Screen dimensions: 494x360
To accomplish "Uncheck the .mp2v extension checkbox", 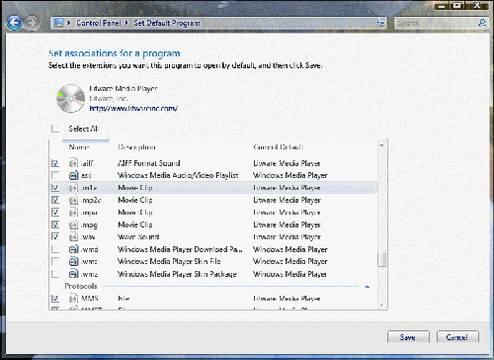I will click(55, 200).
